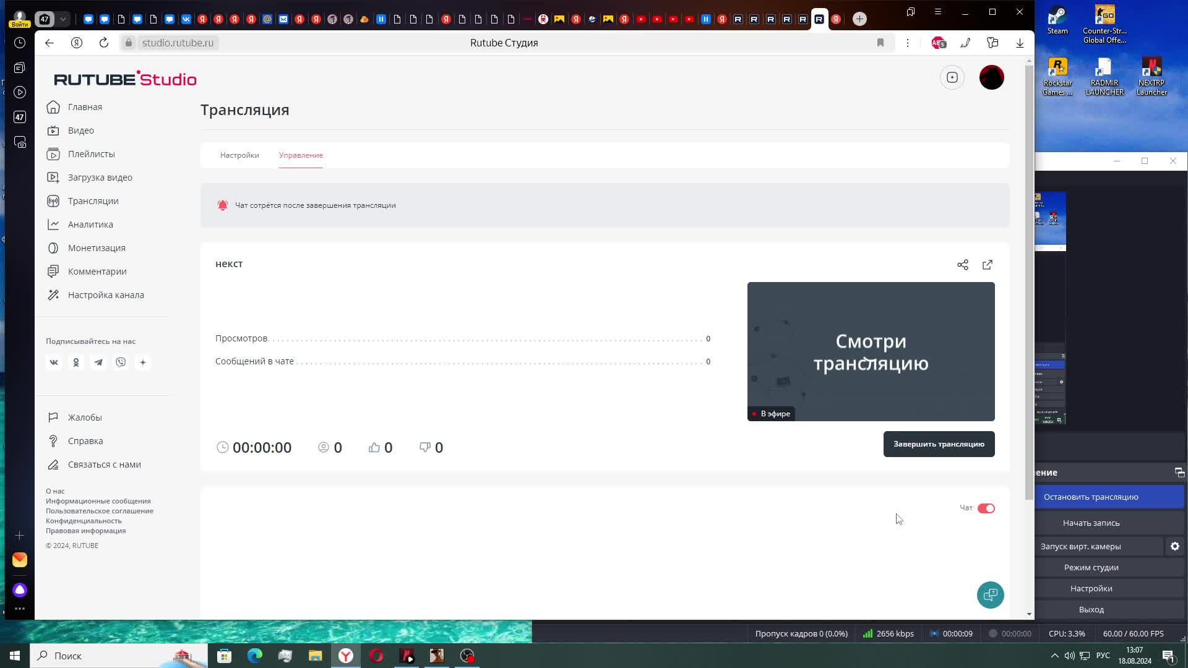Open virtual camera settings gear in OBS

click(x=1174, y=546)
